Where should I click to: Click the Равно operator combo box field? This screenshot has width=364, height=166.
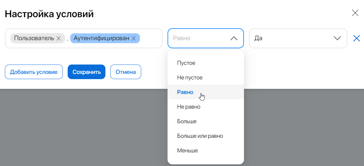(x=198, y=38)
